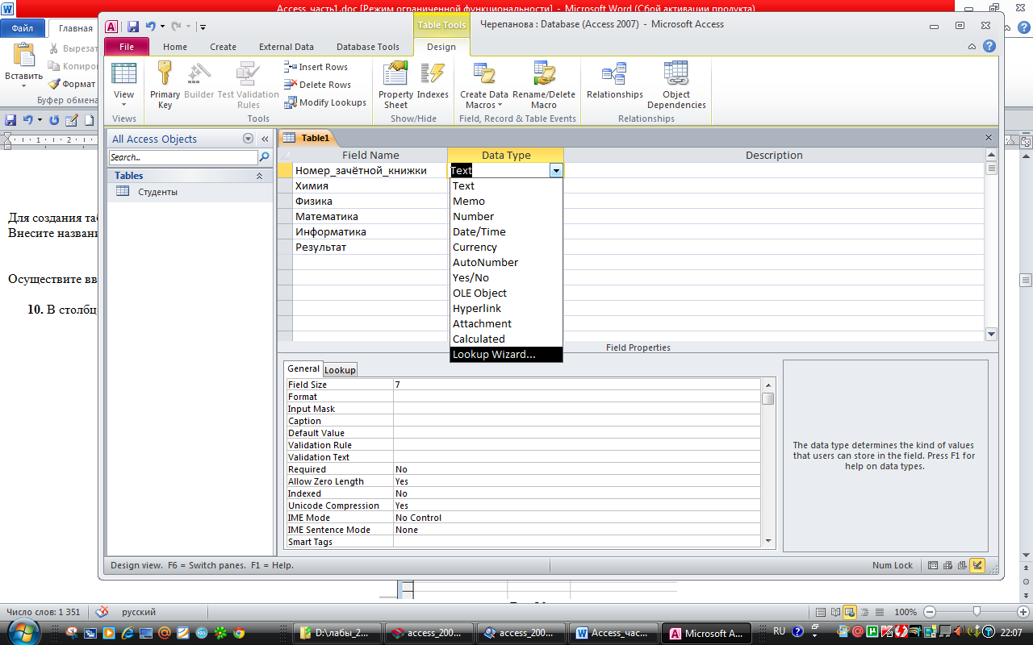Viewport: 1033px width, 645px height.
Task: Open the All Access Objects dropdown menu
Action: pos(248,139)
